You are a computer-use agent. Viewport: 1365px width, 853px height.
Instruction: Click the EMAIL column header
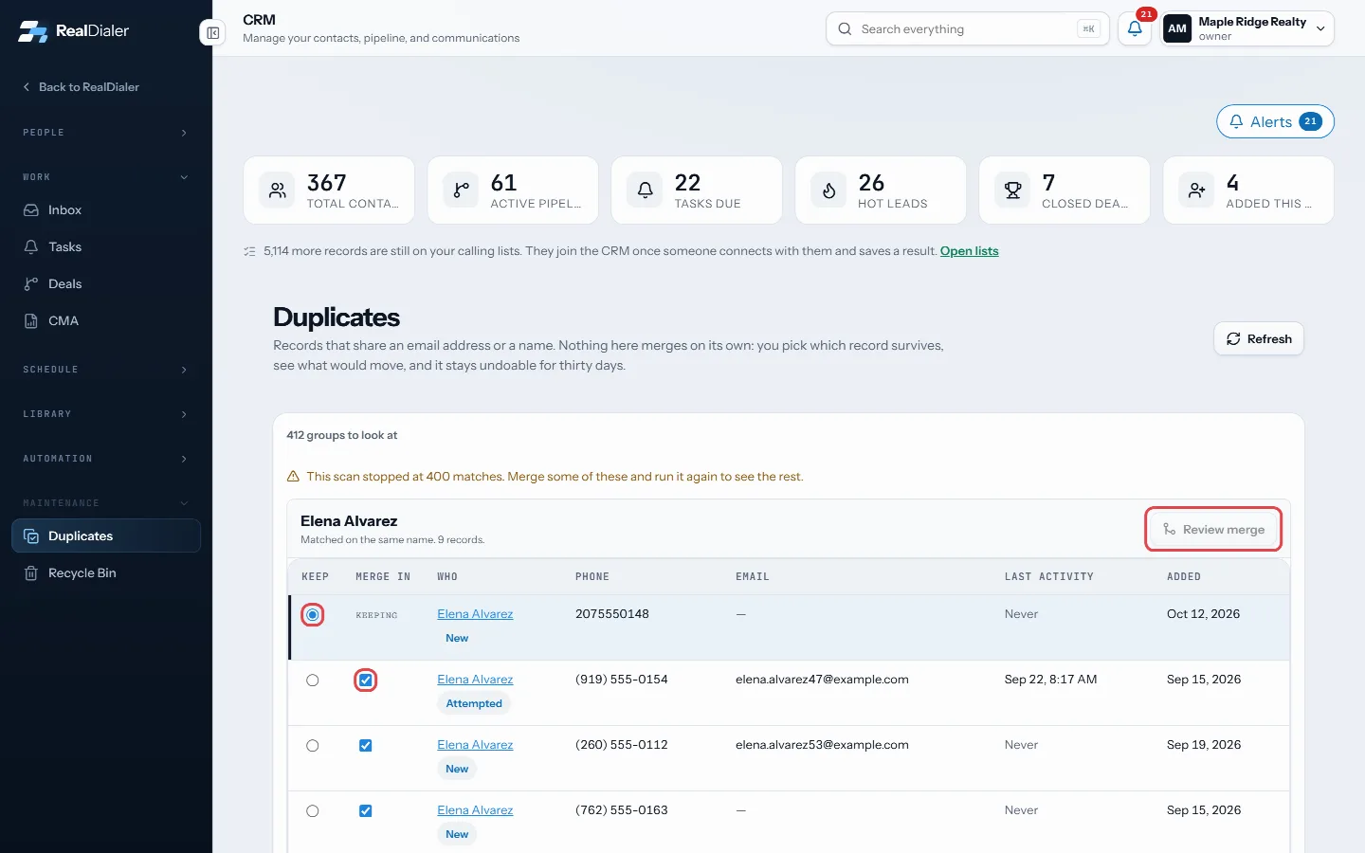[753, 577]
